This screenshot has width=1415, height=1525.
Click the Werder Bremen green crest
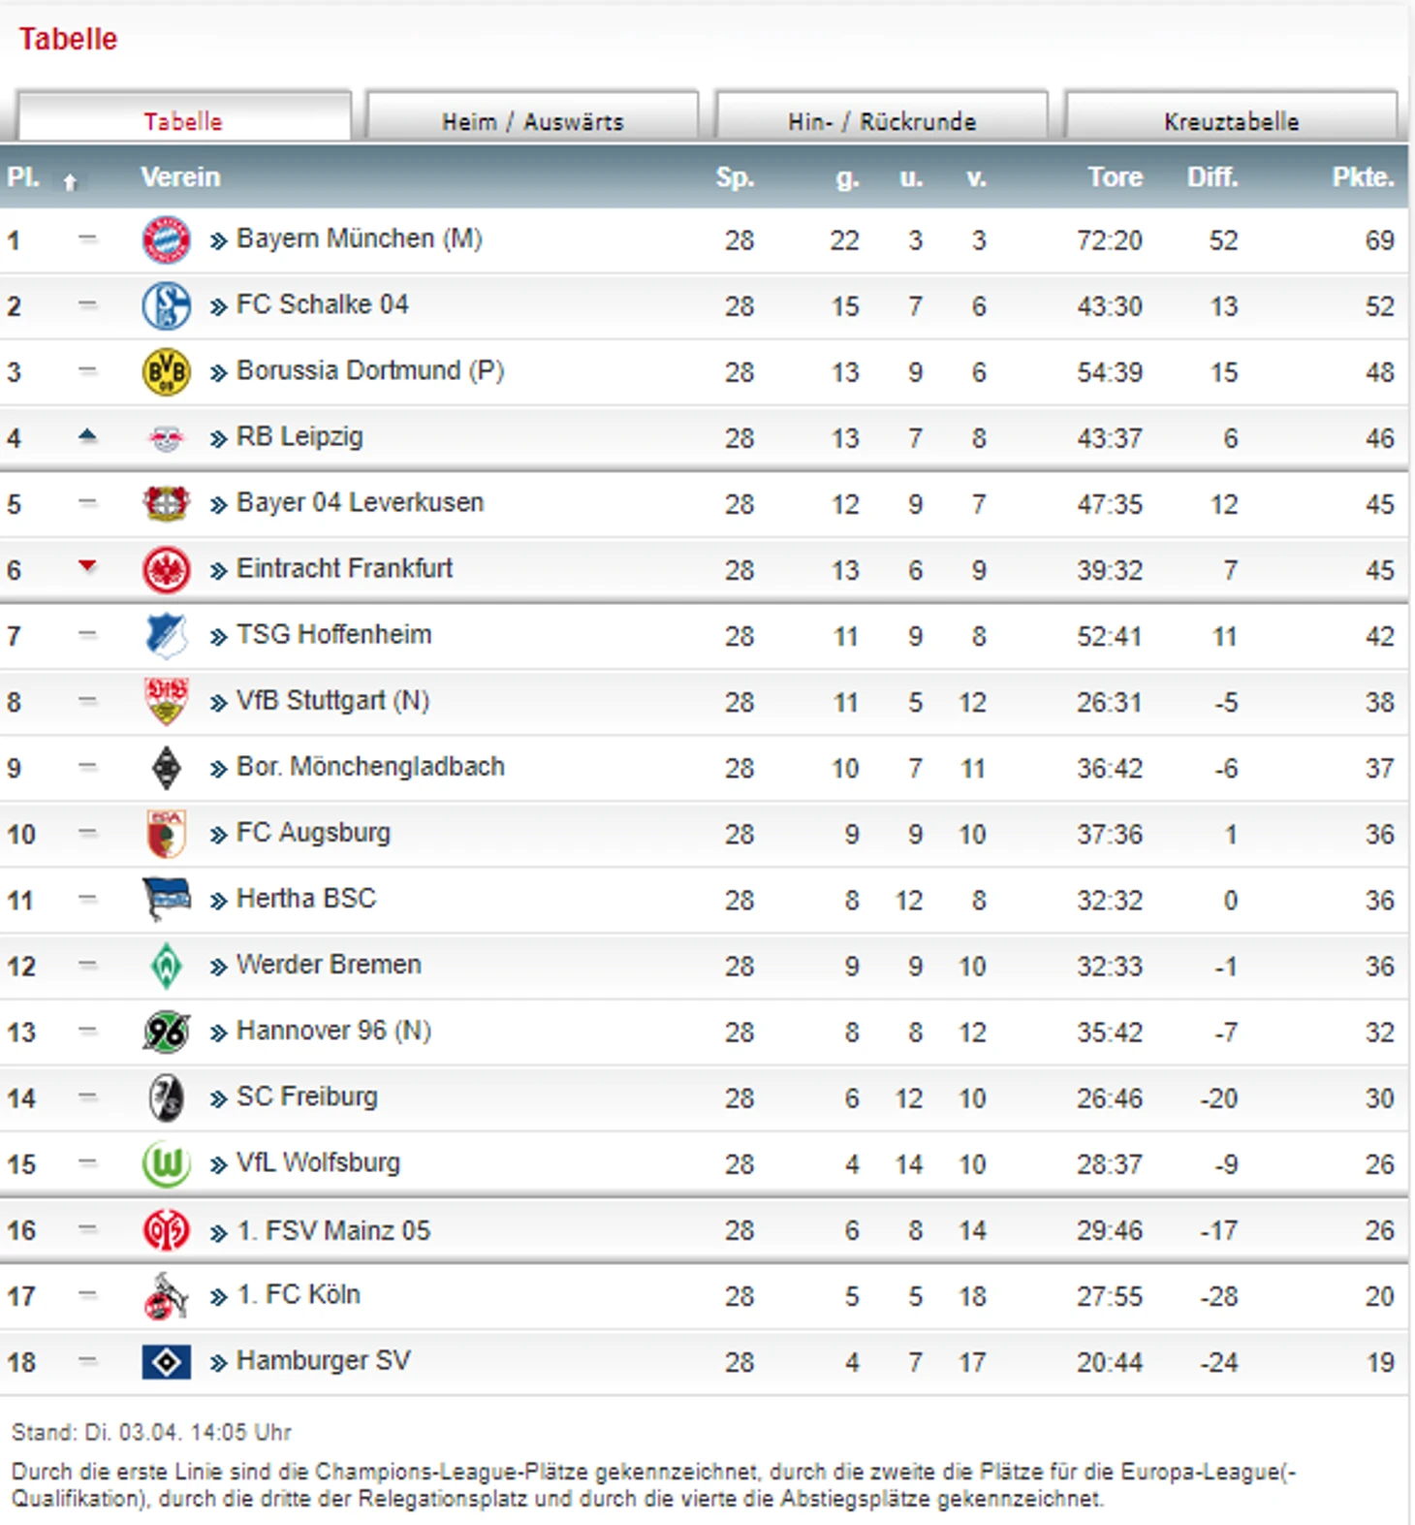pos(166,966)
